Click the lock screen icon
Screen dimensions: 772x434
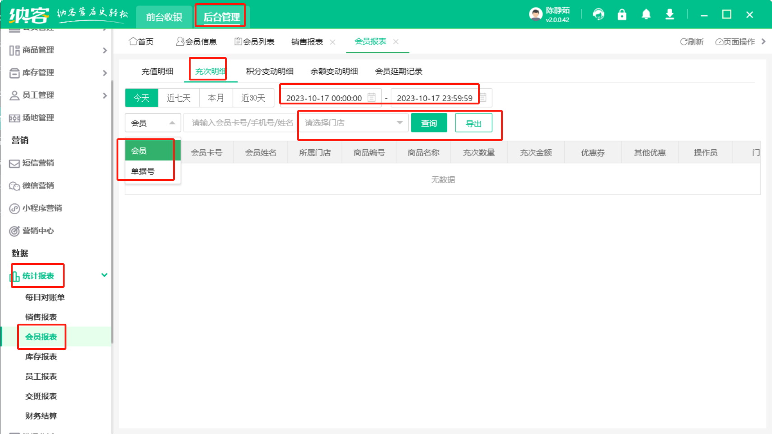[622, 14]
